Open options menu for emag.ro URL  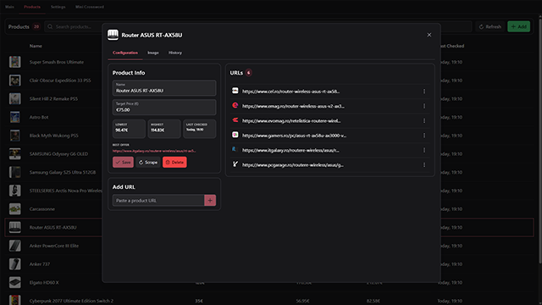pos(424,106)
